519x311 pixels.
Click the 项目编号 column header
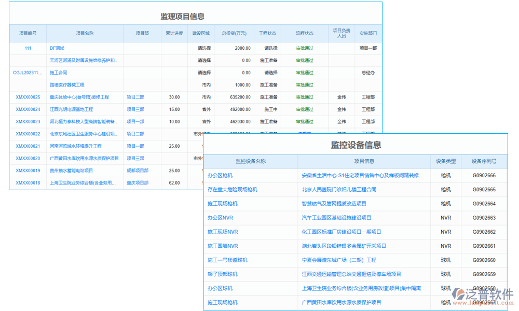coord(28,33)
